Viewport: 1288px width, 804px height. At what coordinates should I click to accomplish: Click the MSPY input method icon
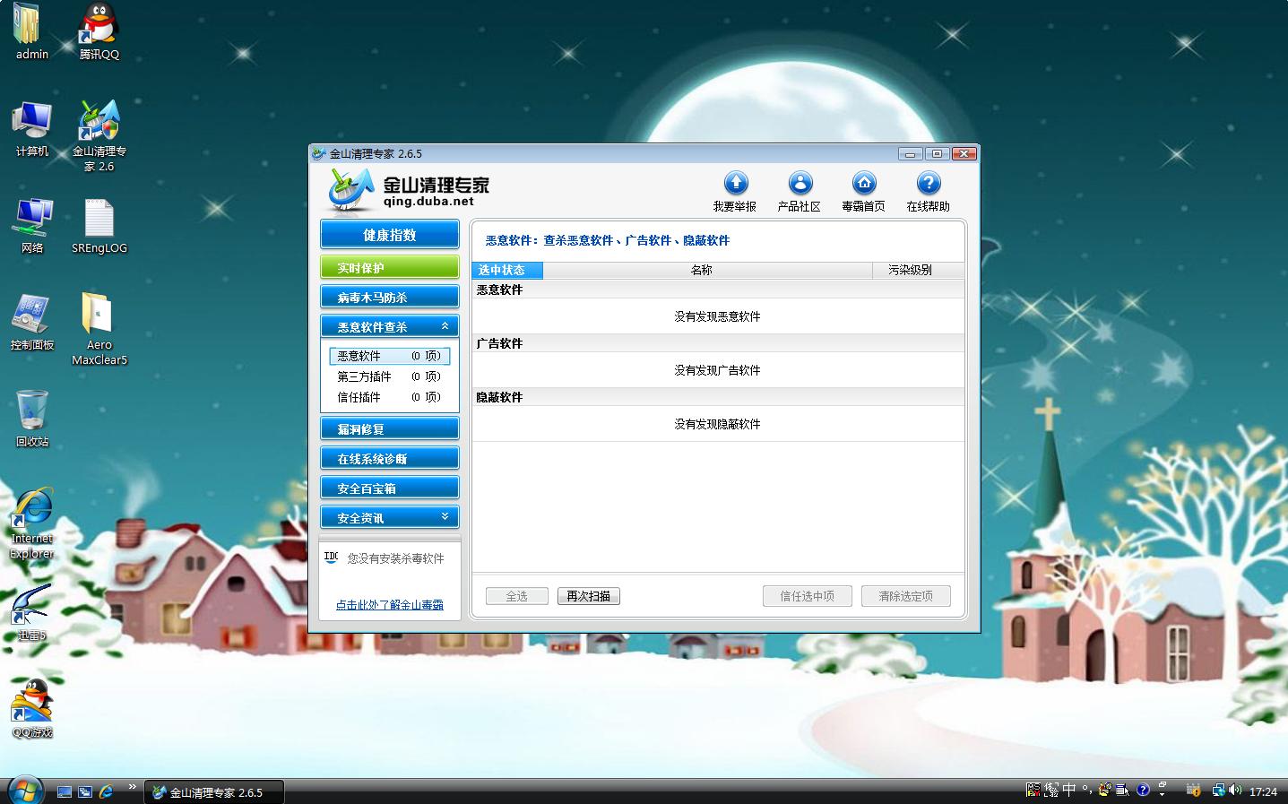(x=1033, y=790)
